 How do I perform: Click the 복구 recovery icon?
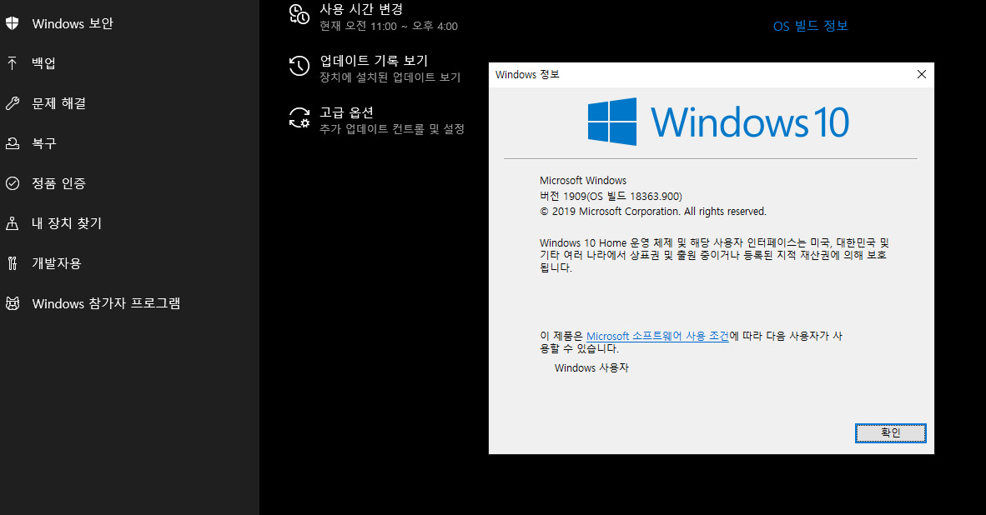[12, 143]
